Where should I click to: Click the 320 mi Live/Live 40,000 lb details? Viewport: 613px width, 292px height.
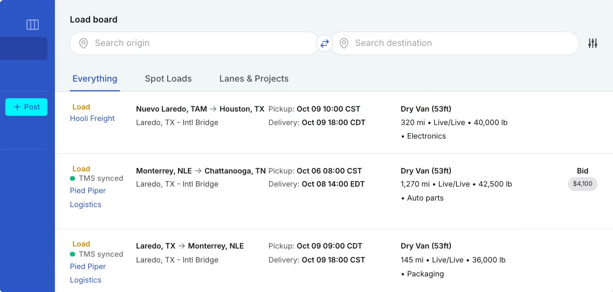454,123
